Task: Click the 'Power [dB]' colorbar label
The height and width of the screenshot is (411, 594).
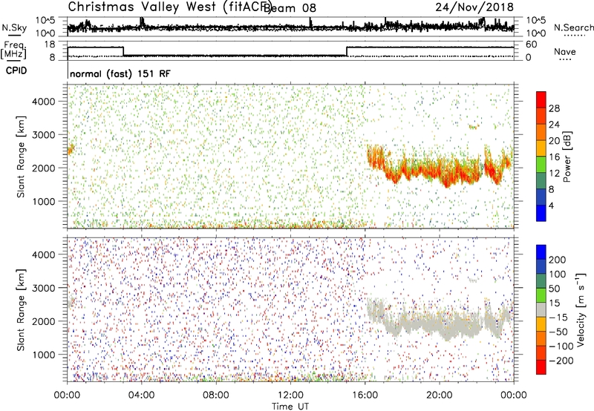Action: [567, 157]
